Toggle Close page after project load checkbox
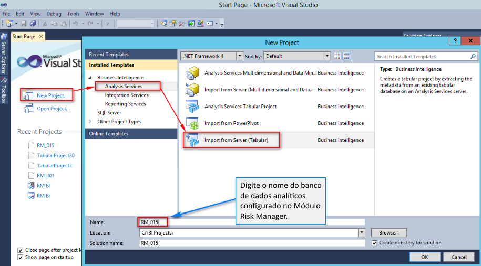The height and width of the screenshot is (266, 481). point(21,250)
